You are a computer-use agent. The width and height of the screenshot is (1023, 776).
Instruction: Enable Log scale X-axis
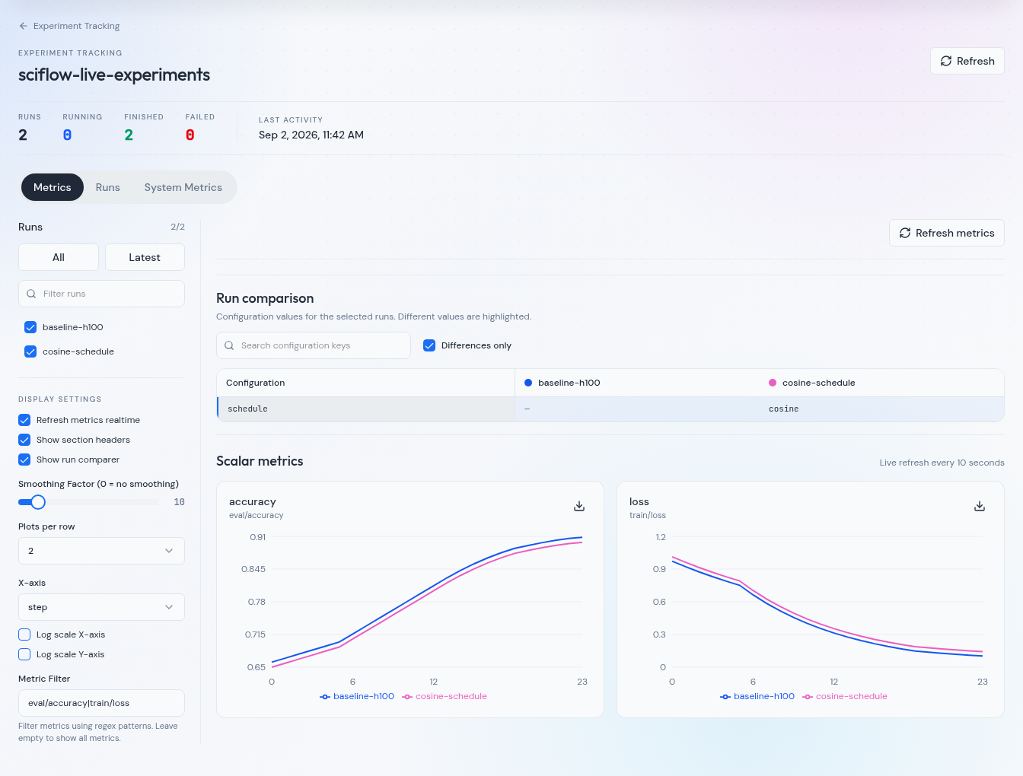24,634
